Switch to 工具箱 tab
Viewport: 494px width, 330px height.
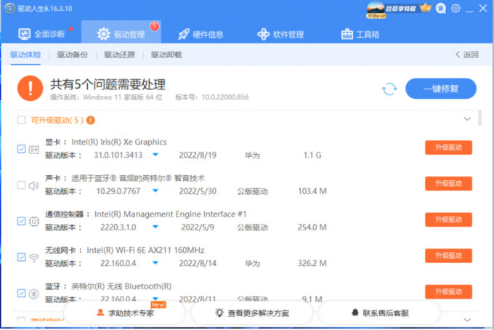(x=360, y=34)
